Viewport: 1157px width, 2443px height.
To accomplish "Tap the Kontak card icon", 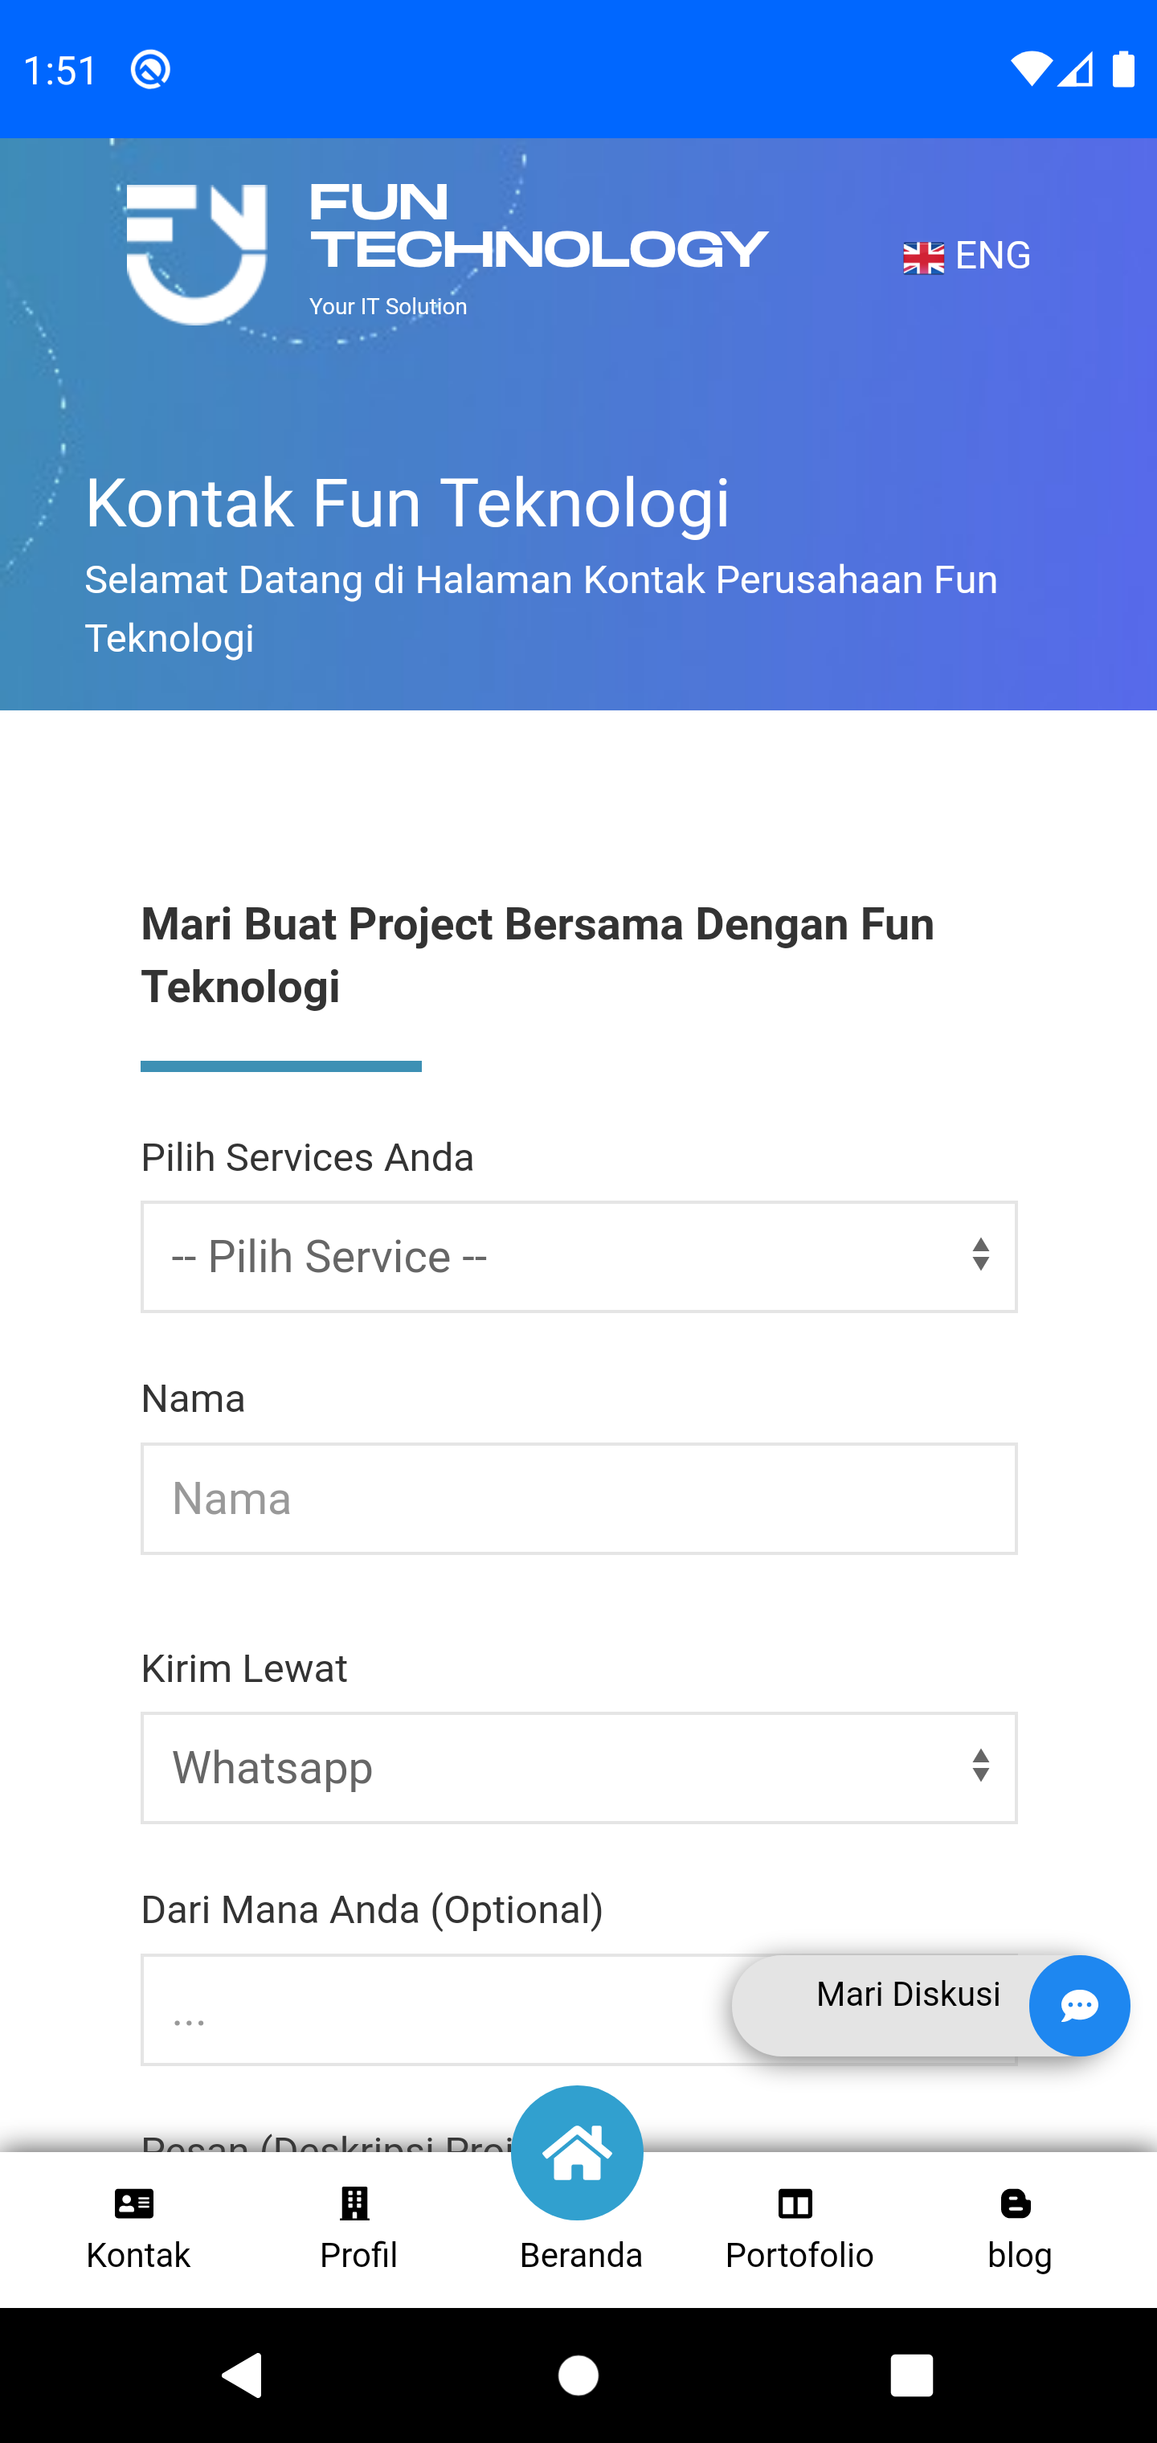I will click(x=135, y=2204).
